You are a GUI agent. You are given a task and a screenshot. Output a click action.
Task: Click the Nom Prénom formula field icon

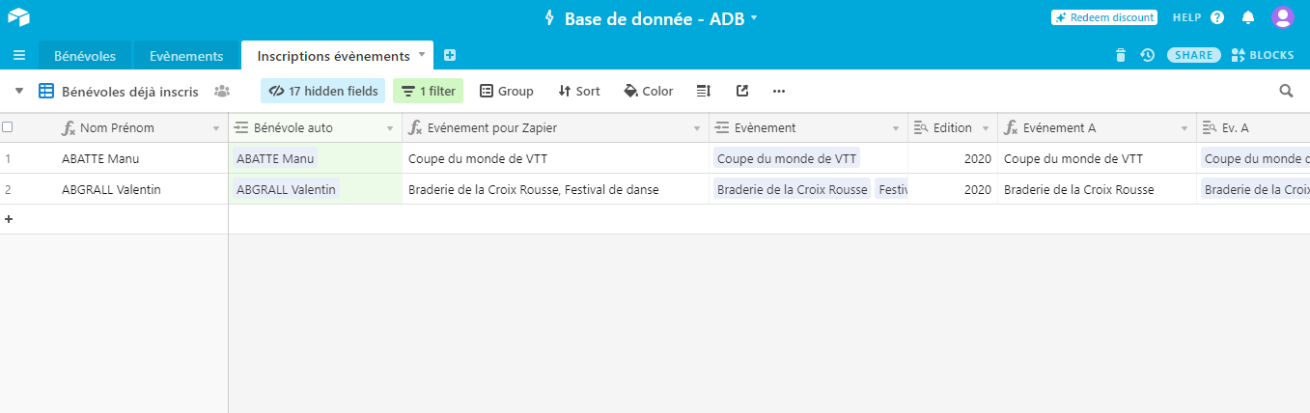(x=69, y=128)
